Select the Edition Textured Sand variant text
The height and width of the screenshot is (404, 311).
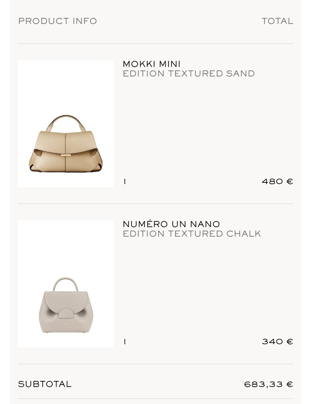pos(189,74)
